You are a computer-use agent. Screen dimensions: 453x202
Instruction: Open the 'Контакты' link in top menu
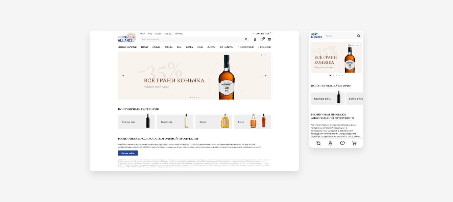(179, 34)
